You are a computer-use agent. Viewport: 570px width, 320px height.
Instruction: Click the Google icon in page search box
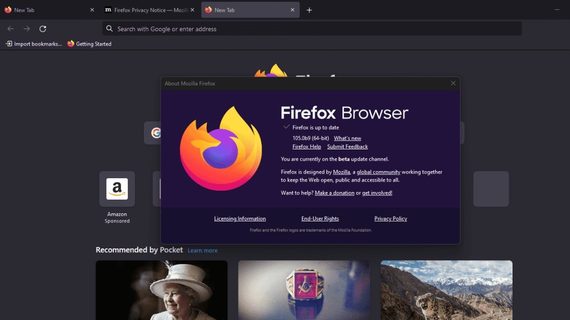click(156, 133)
